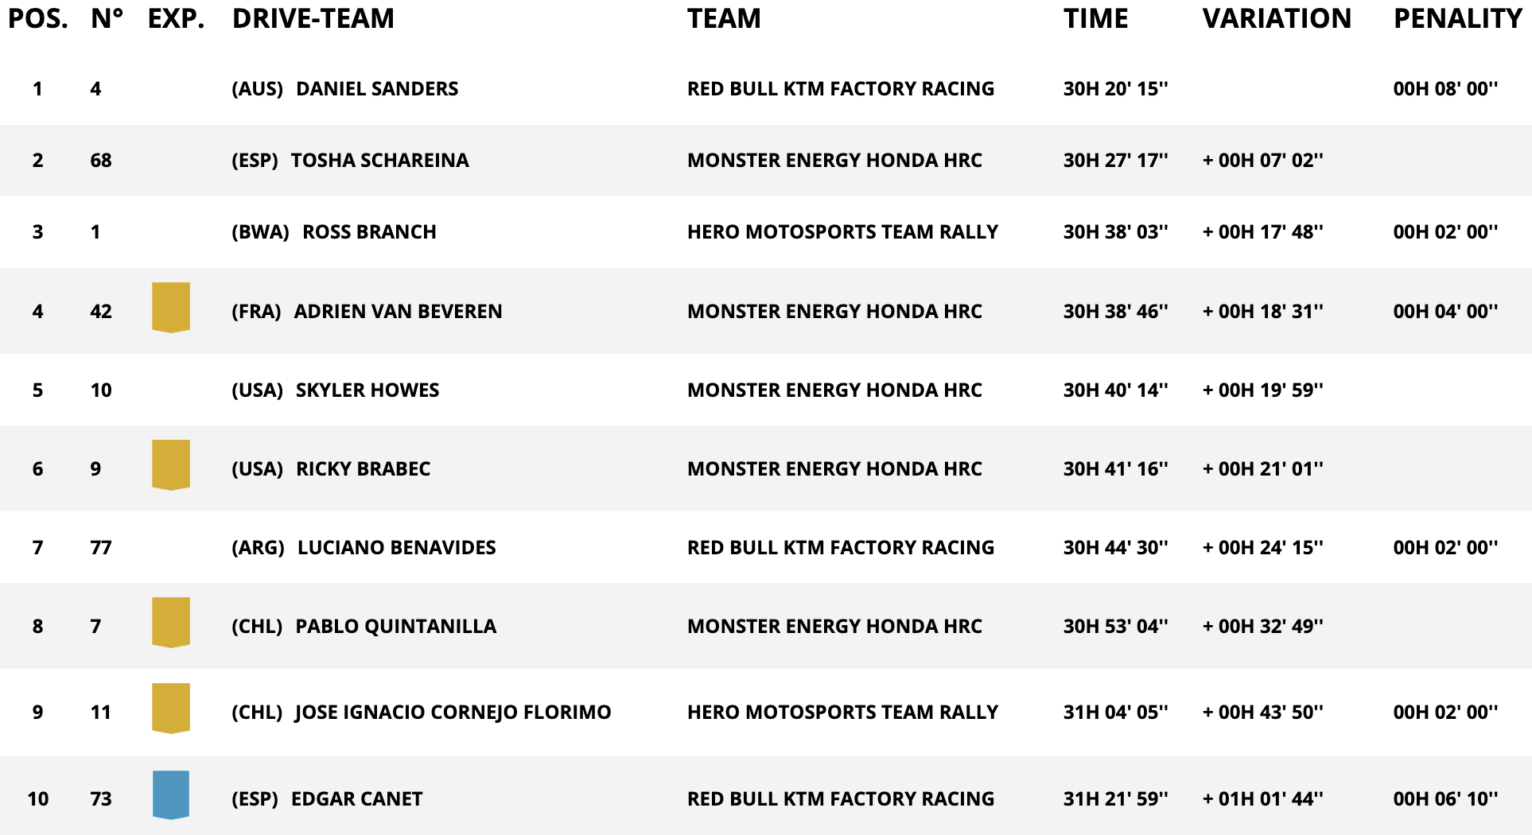Click the DRIVE-TEAM column header
The width and height of the screenshot is (1532, 835).
tap(313, 18)
